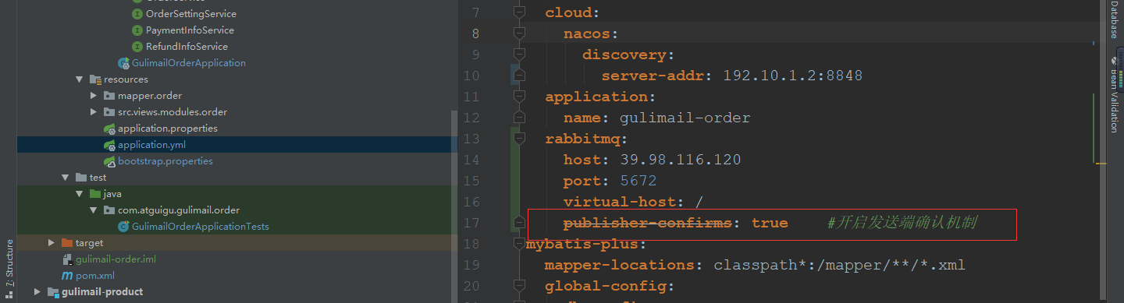Click the bootstrap.properties file icon
The width and height of the screenshot is (1124, 303).
point(110,161)
